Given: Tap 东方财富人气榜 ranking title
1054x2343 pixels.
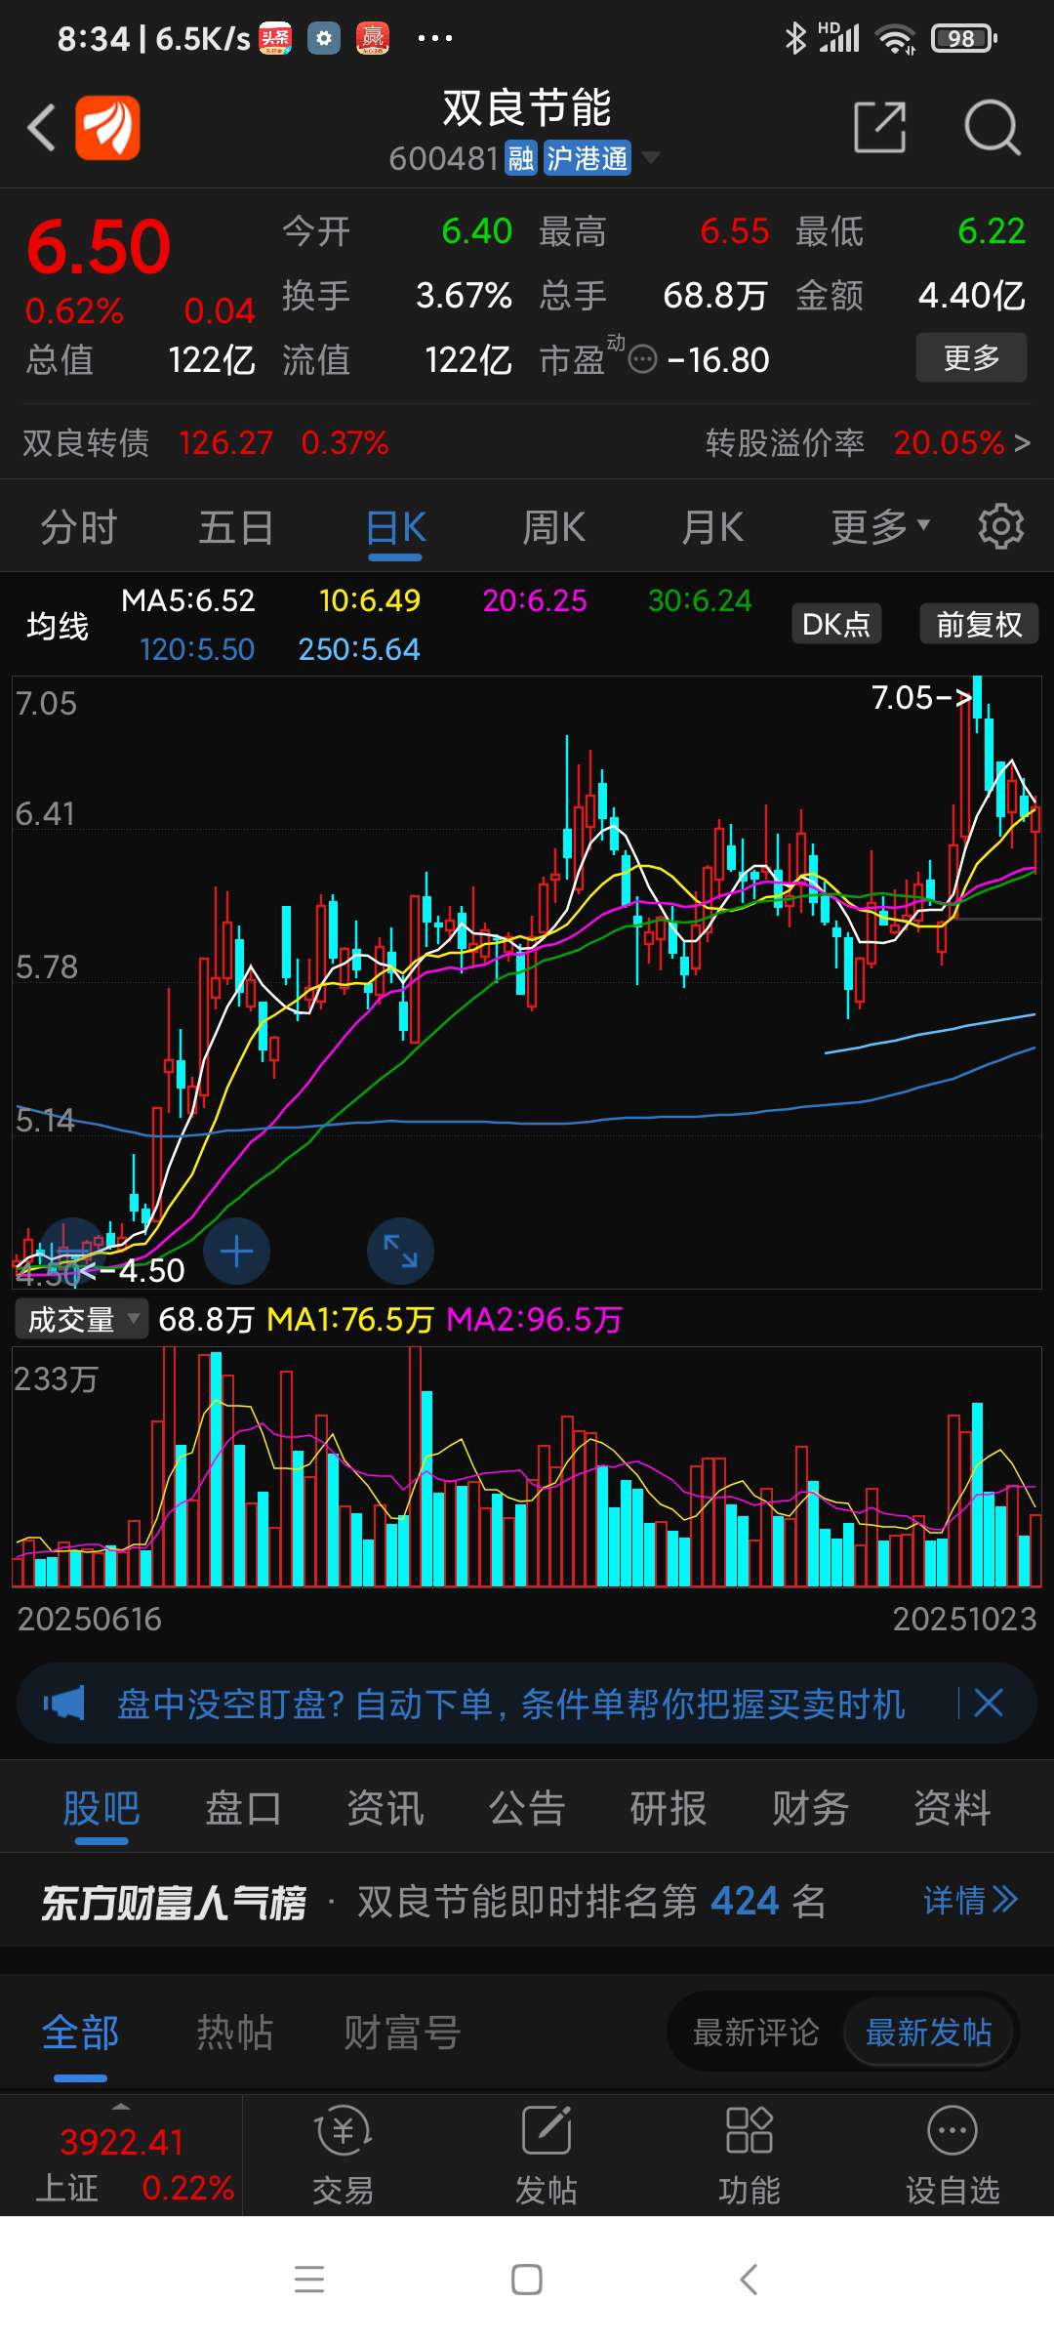Looking at the screenshot, I should point(174,1902).
